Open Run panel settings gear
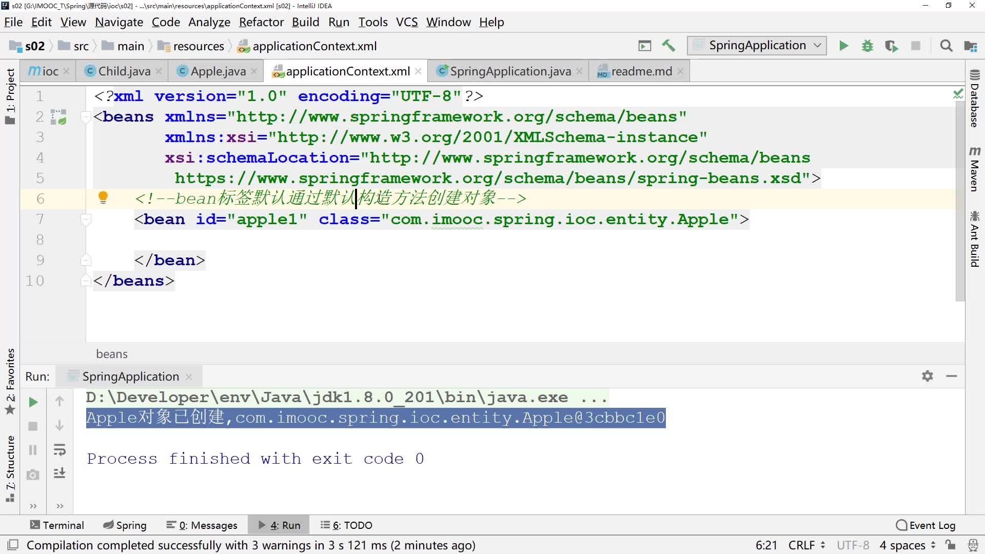Image resolution: width=985 pixels, height=554 pixels. tap(927, 376)
